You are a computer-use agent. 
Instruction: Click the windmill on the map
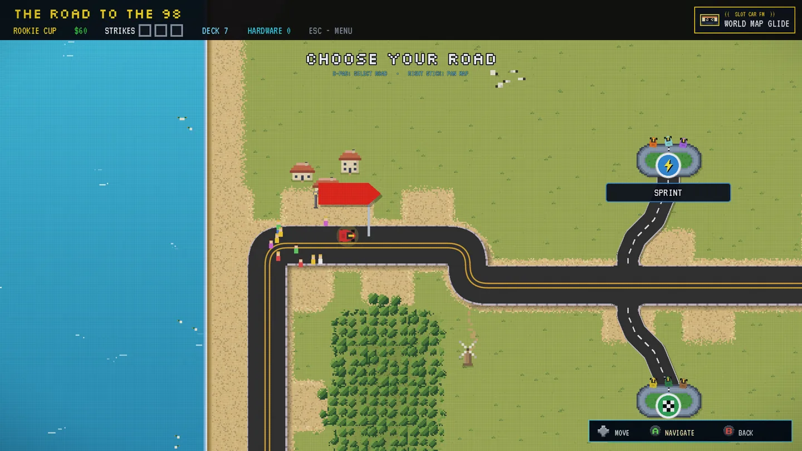point(467,354)
